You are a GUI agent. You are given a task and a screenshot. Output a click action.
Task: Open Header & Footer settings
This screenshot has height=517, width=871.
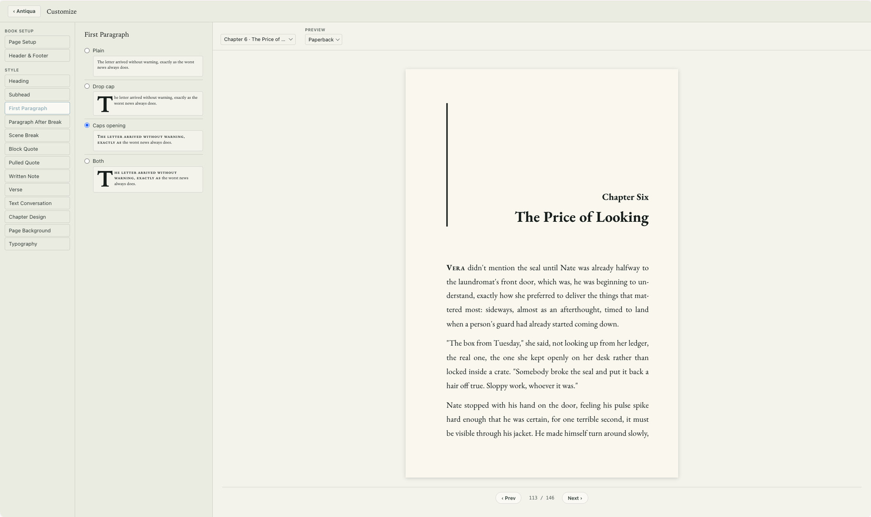pos(37,56)
